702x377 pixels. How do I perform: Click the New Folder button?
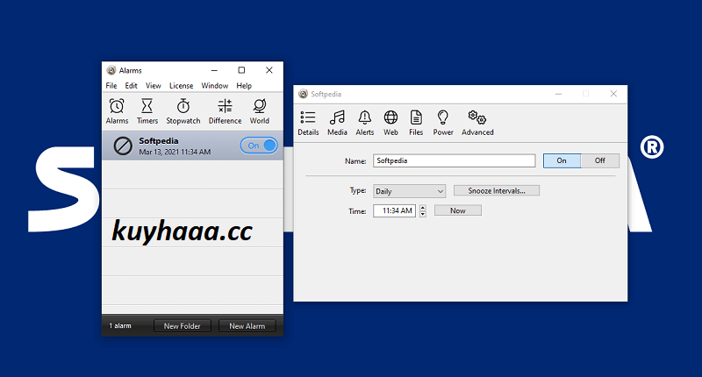point(183,326)
